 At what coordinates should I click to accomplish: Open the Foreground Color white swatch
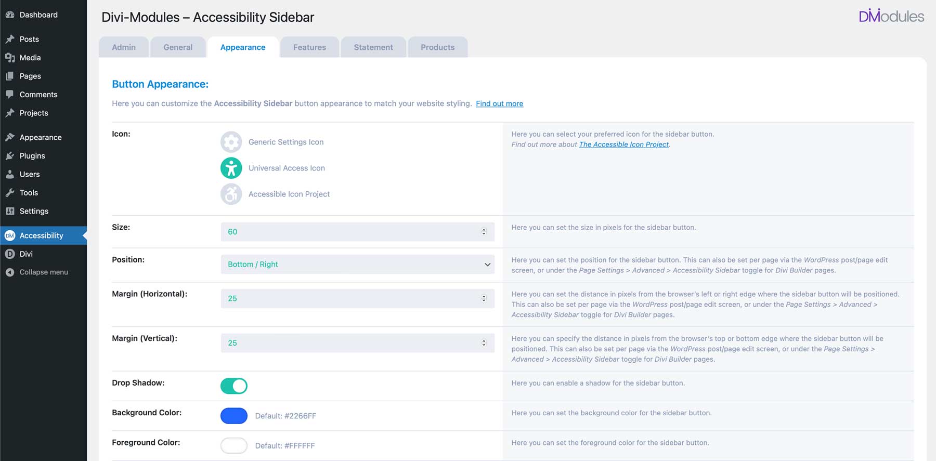pos(234,445)
